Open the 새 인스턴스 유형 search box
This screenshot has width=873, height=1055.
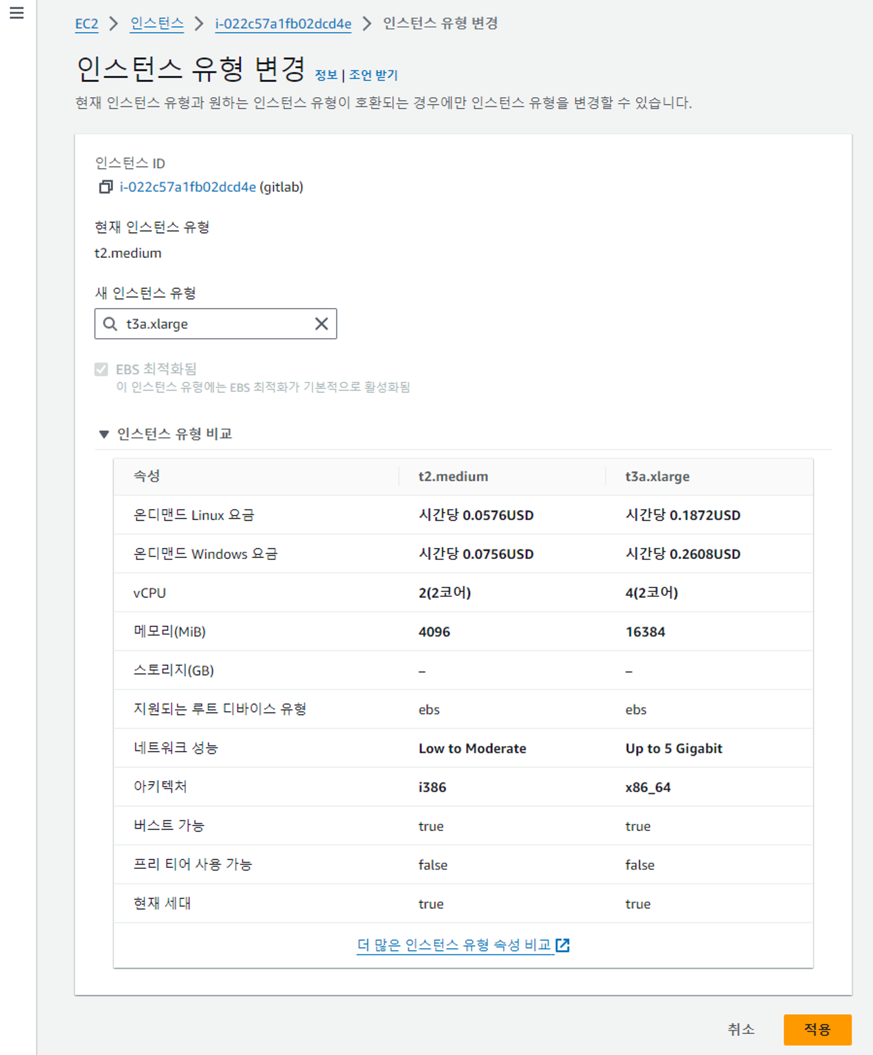(216, 324)
